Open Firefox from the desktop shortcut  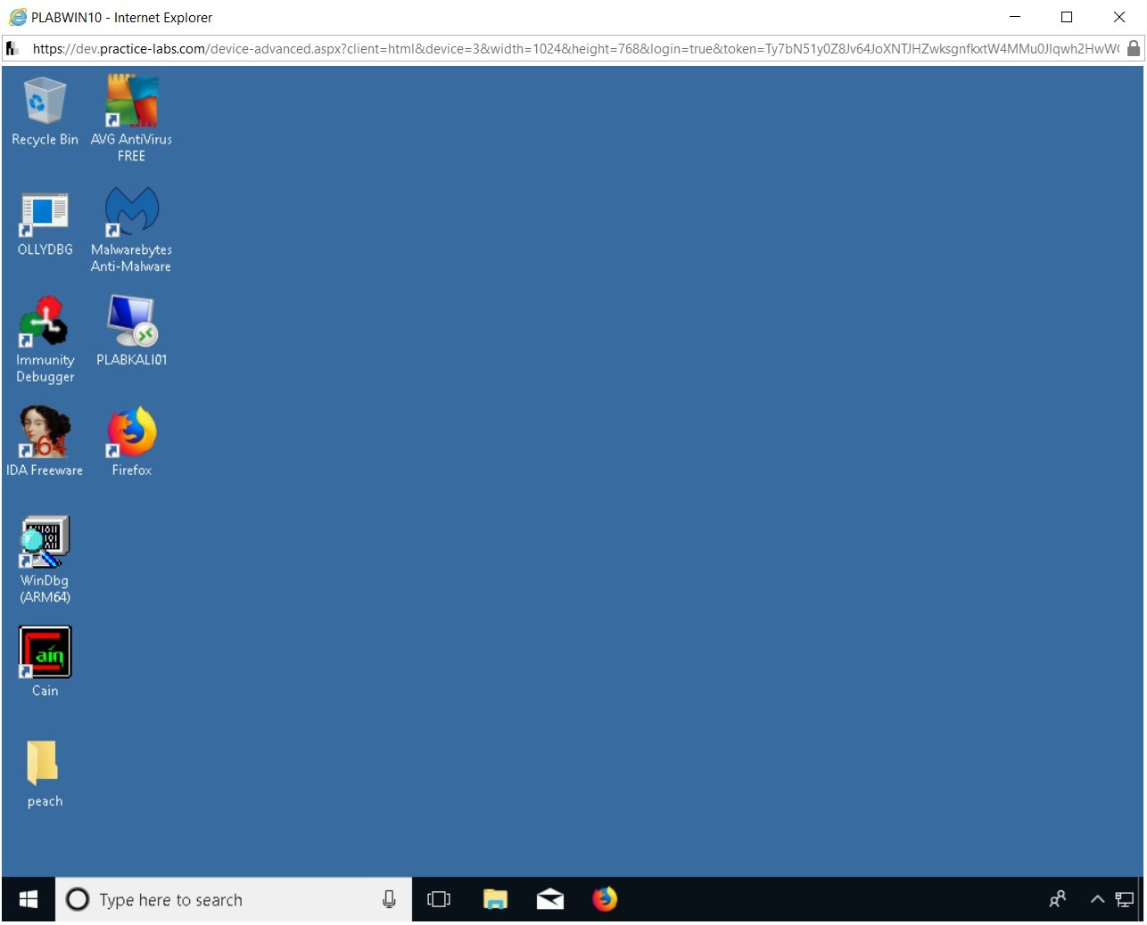click(x=131, y=430)
